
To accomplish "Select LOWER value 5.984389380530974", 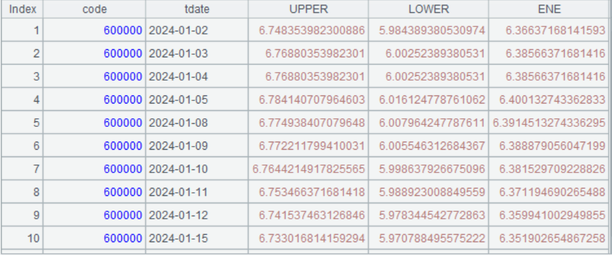I will pyautogui.click(x=428, y=30).
